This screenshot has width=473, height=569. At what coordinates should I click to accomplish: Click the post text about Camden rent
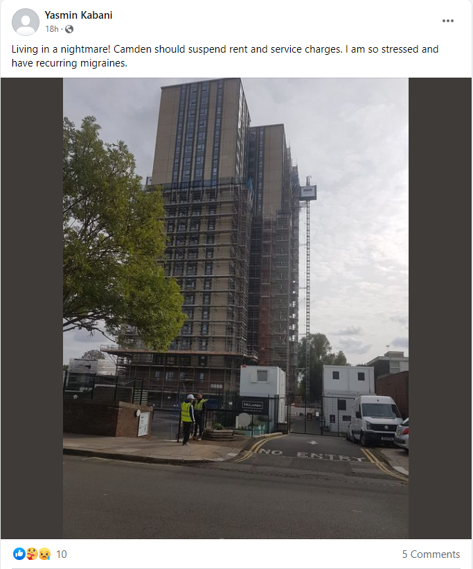[x=225, y=56]
